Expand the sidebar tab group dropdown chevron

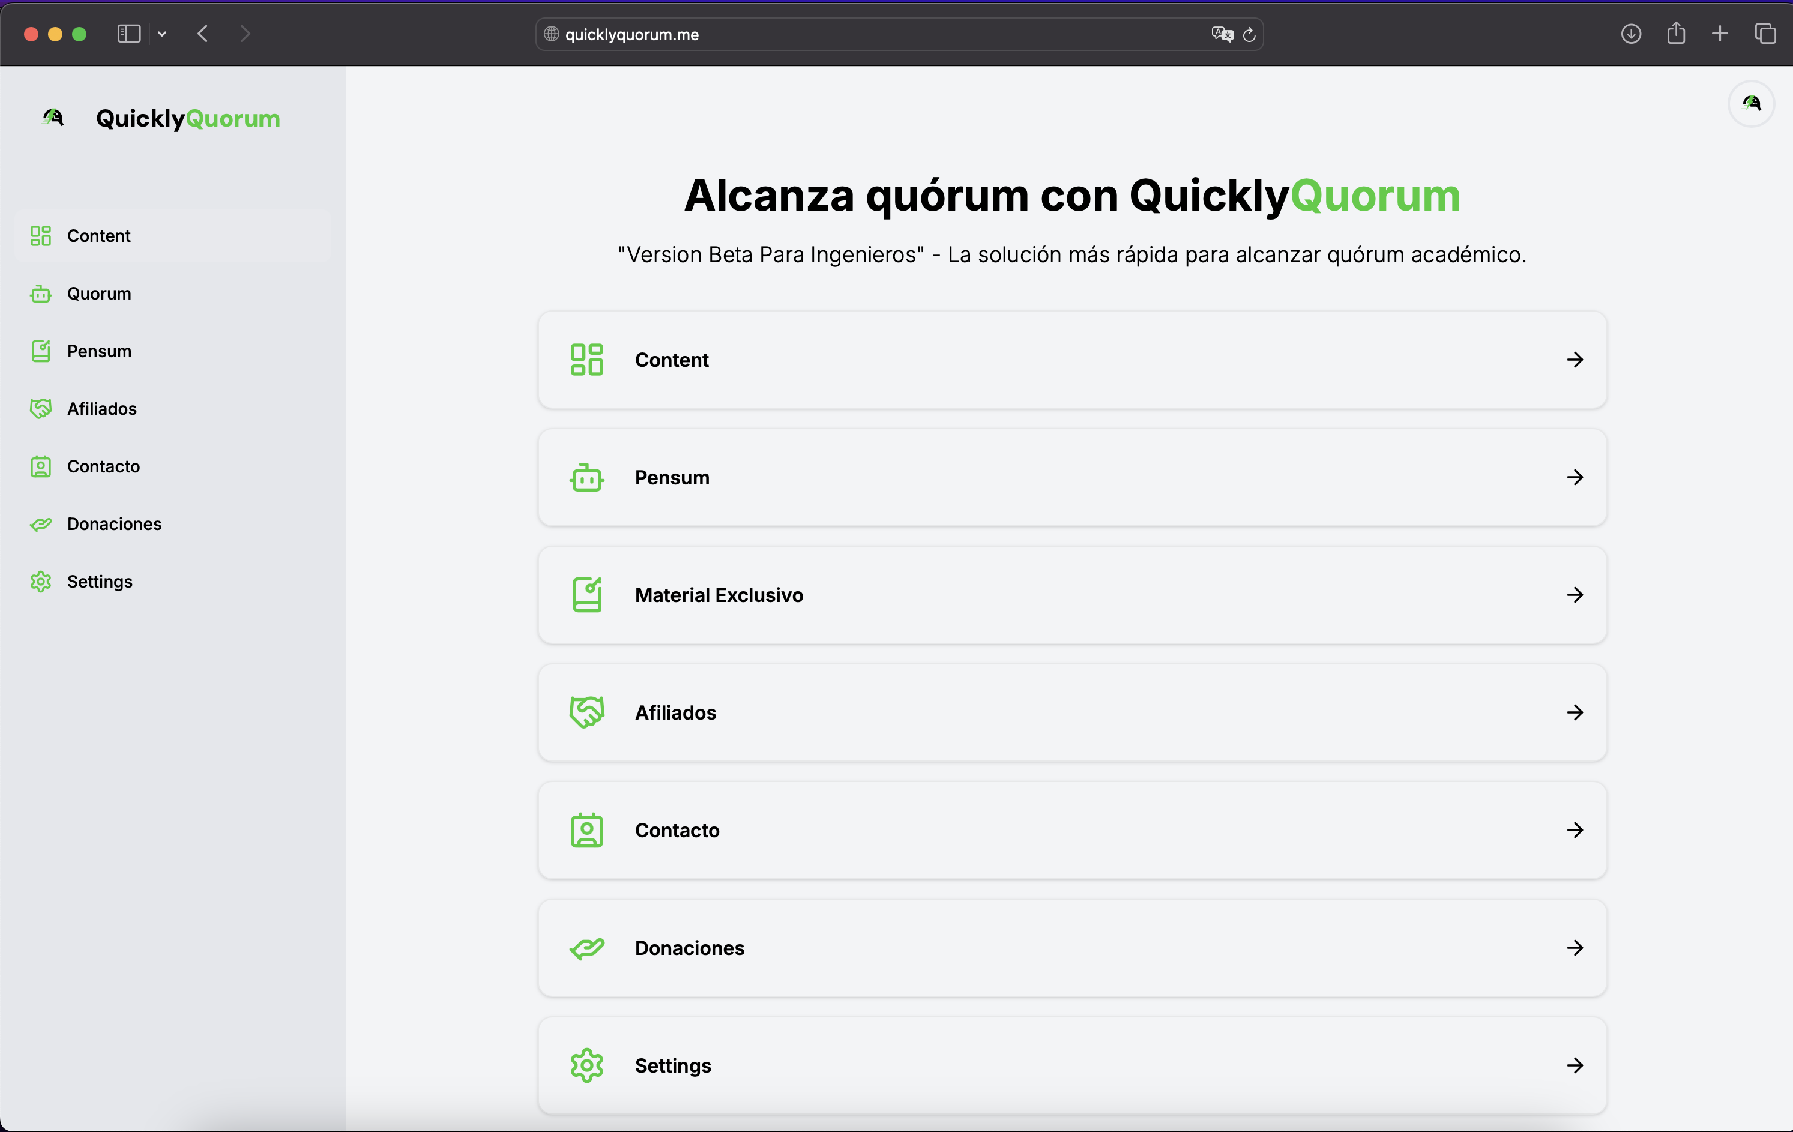[x=162, y=34]
